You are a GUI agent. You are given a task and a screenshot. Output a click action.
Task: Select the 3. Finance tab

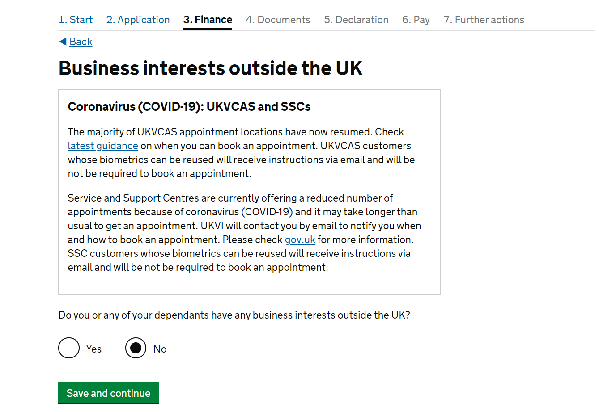click(x=208, y=20)
